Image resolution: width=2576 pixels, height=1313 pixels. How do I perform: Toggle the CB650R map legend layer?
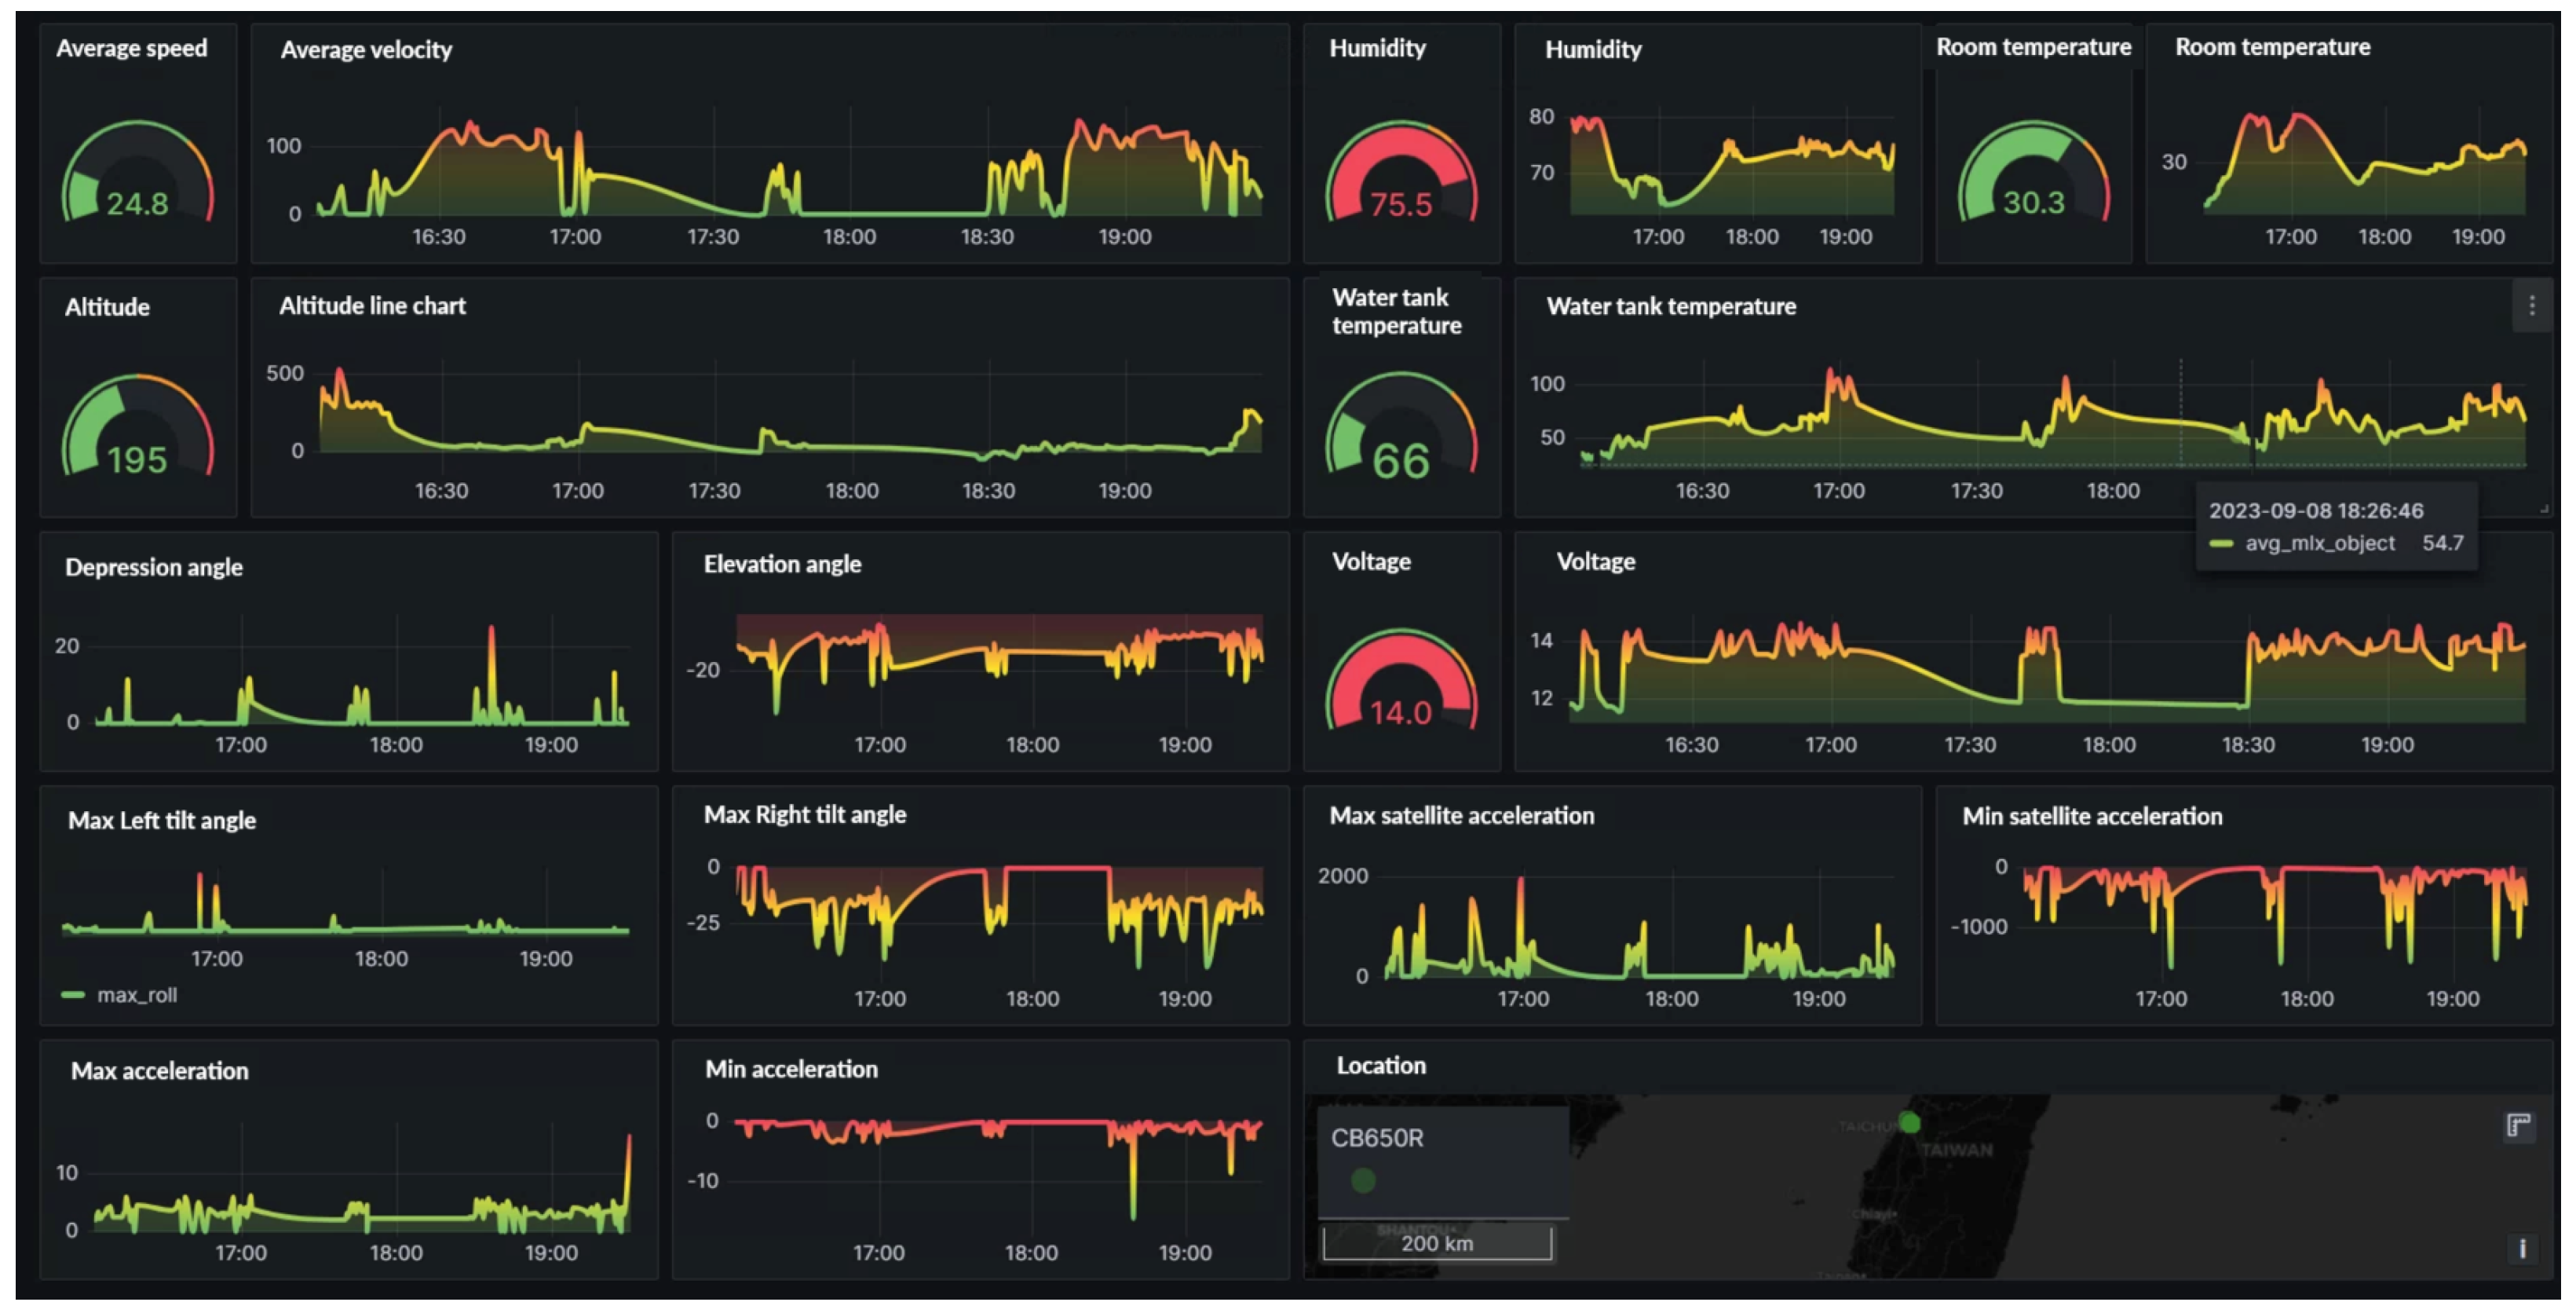[1376, 1138]
